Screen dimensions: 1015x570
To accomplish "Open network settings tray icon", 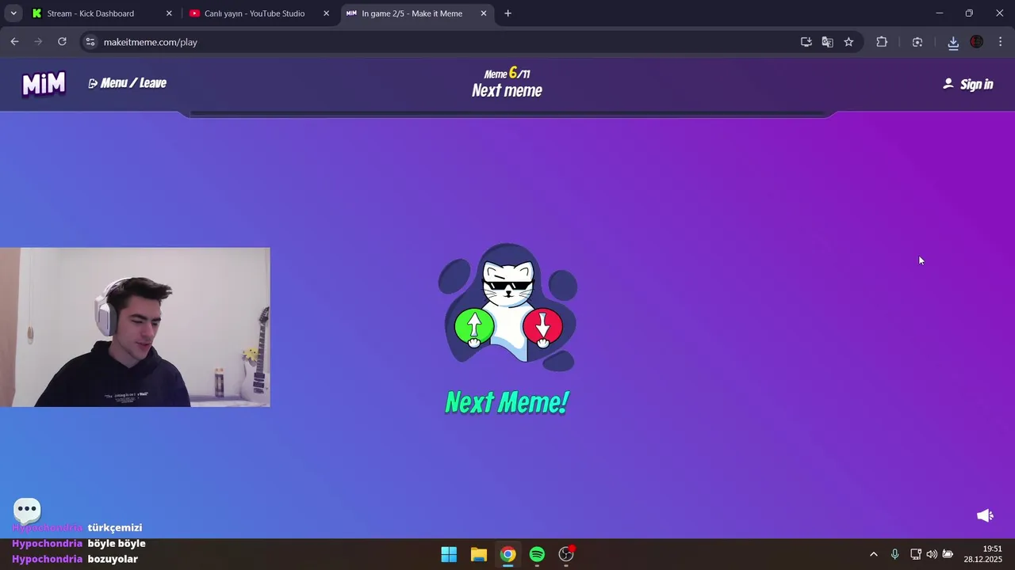I will tap(915, 554).
